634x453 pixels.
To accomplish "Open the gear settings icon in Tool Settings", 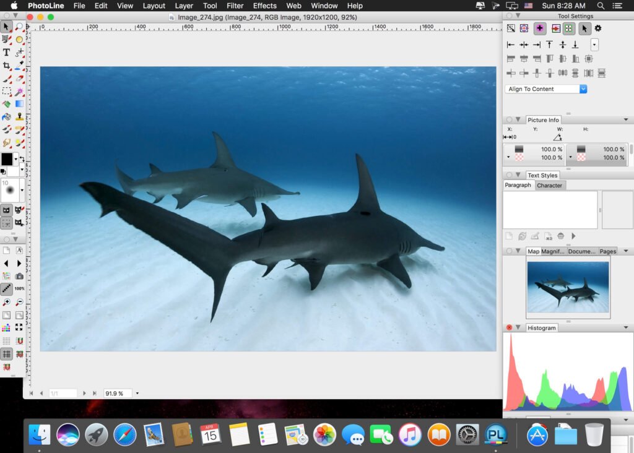I will click(x=598, y=28).
